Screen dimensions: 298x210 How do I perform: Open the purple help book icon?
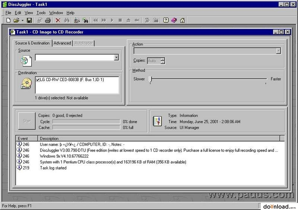tap(174, 20)
